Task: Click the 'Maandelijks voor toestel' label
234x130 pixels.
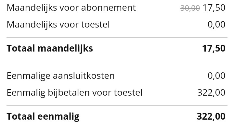Action: pyautogui.click(x=58, y=25)
